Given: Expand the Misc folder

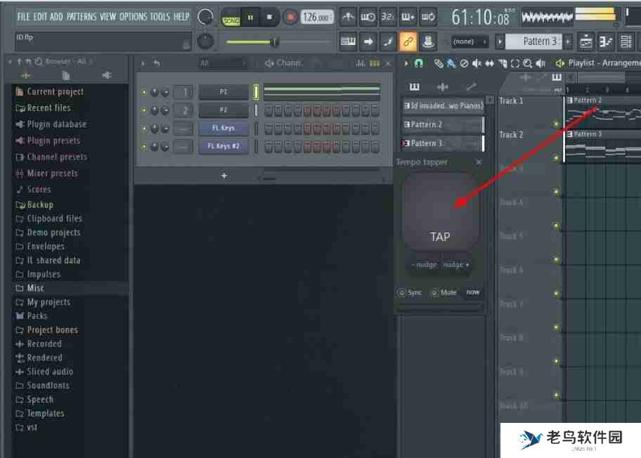Looking at the screenshot, I should point(30,288).
